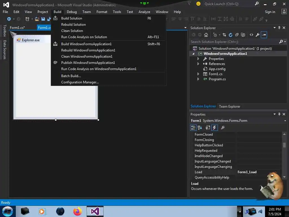Toggle auto-hide pin on Solution Explorer
Screen dimensions: 289x217
click(x=279, y=28)
